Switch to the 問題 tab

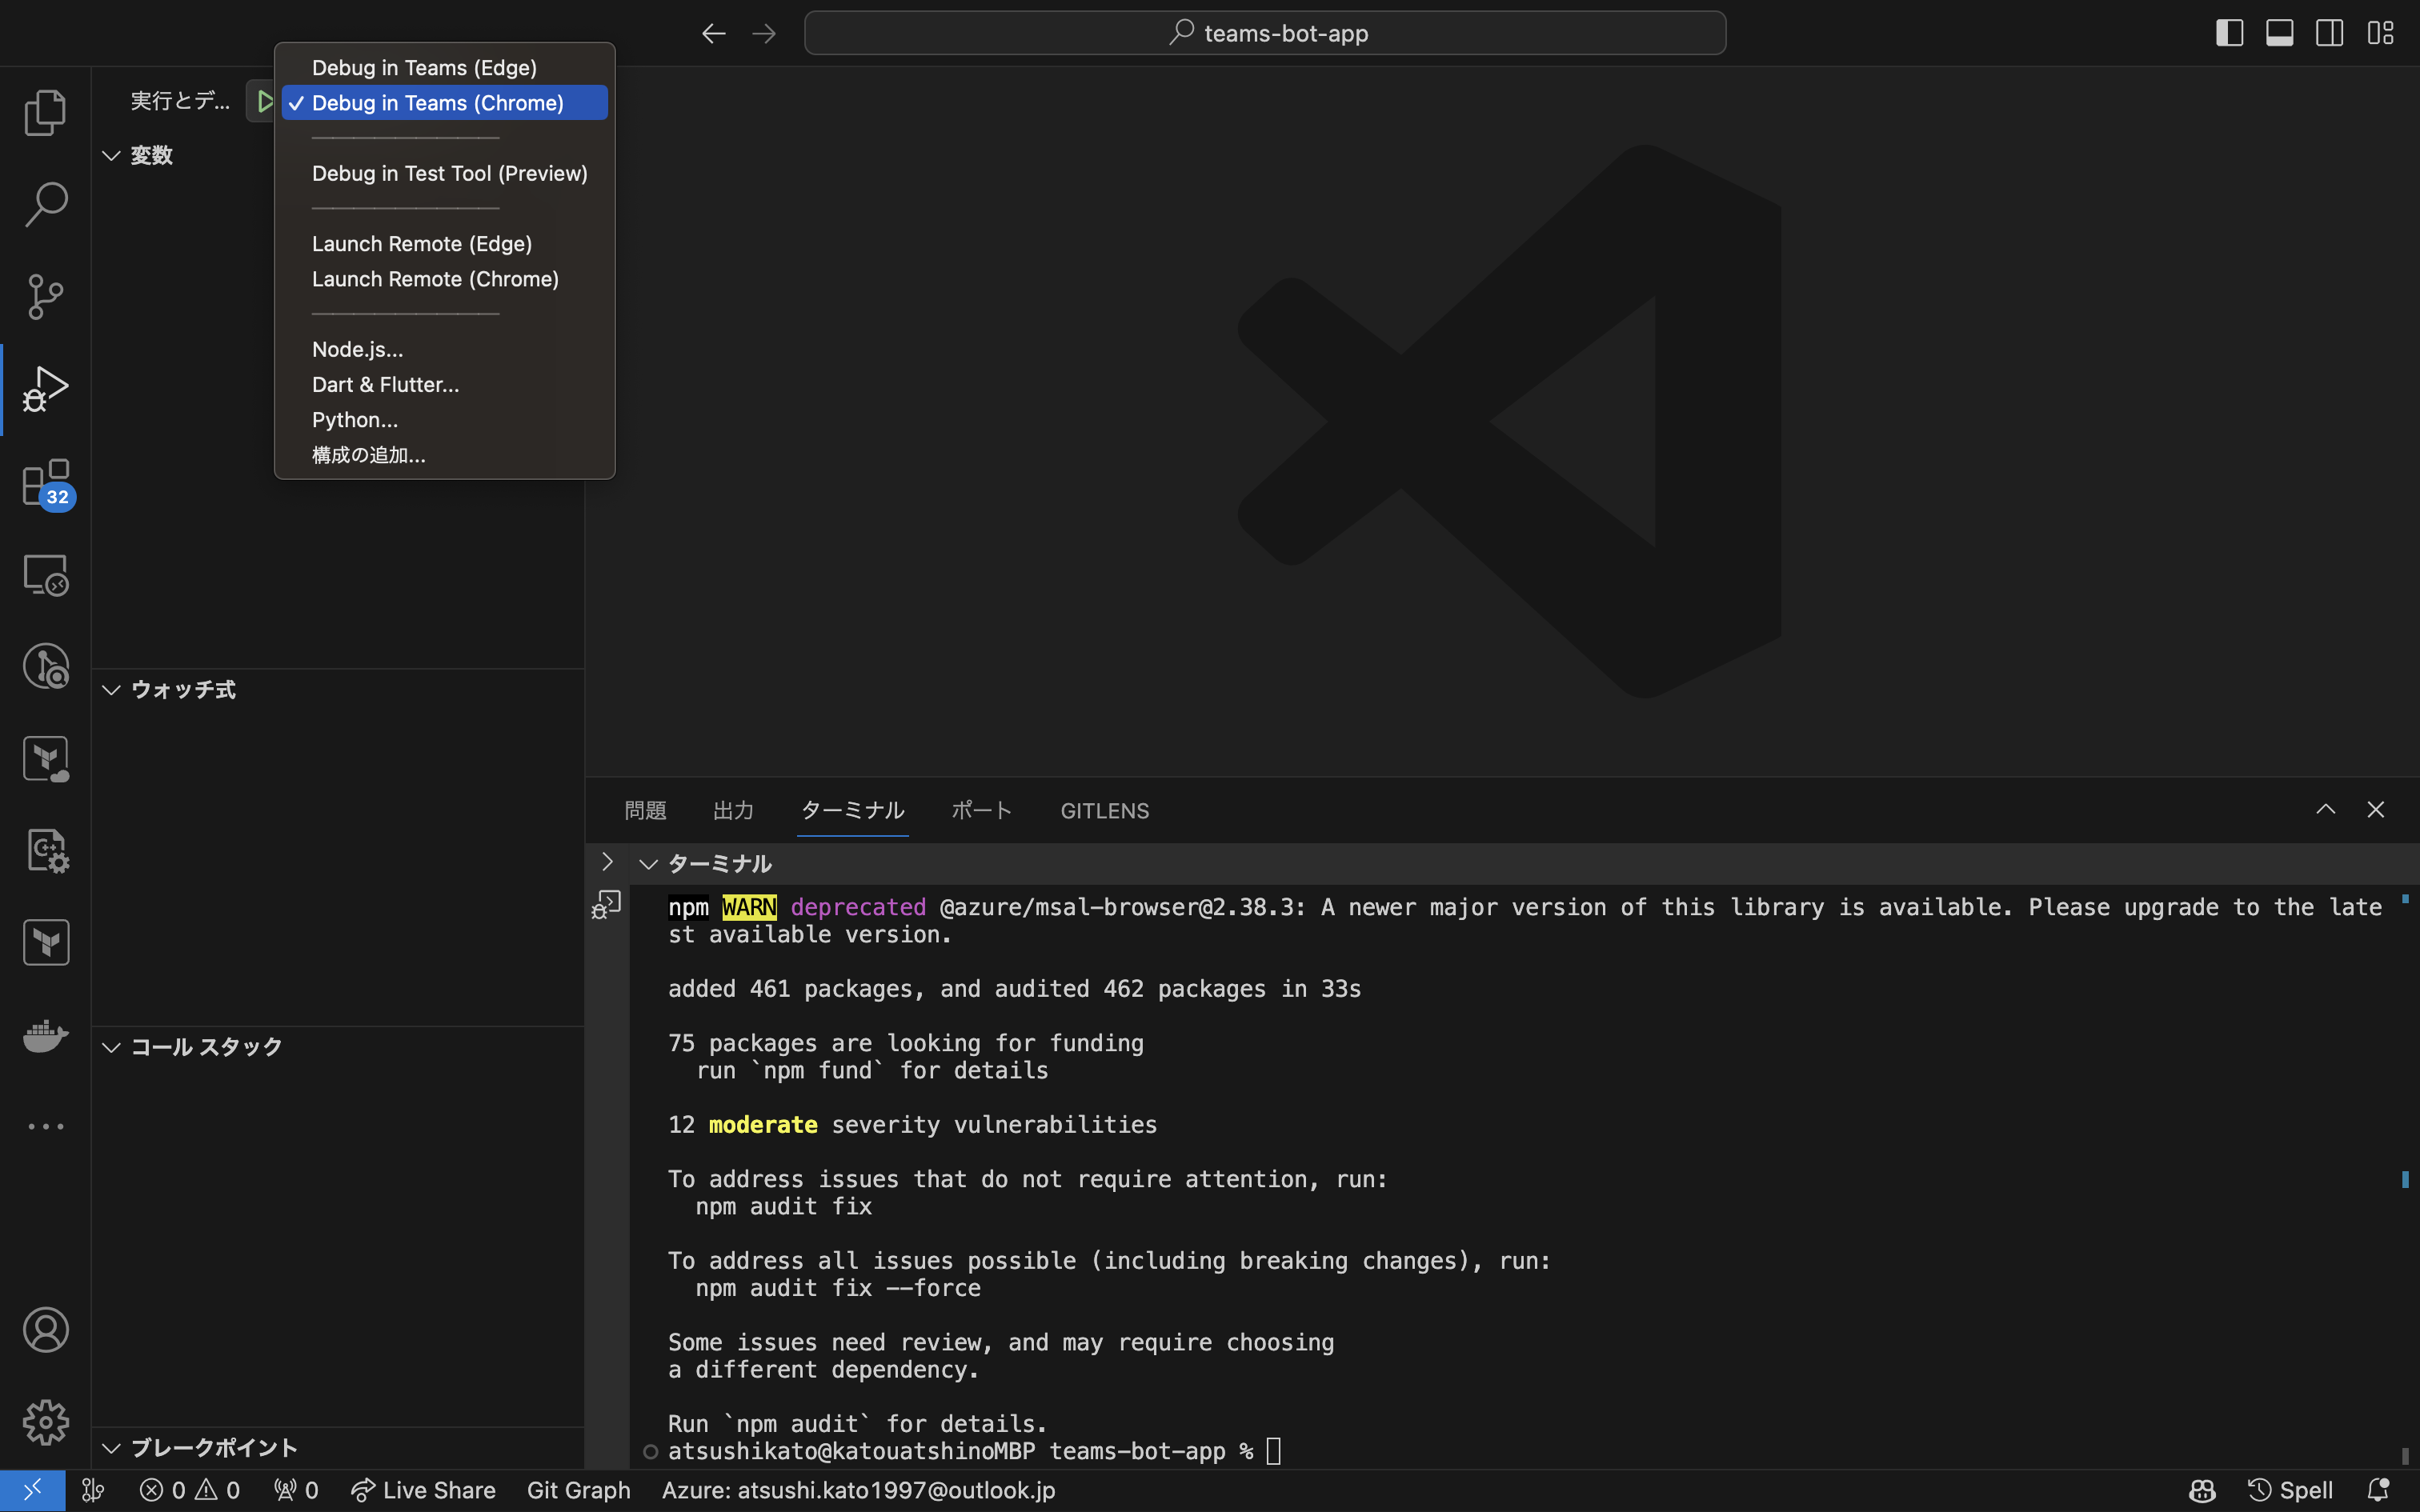[x=645, y=810]
